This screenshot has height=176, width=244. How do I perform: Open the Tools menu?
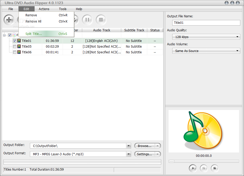(x=63, y=9)
